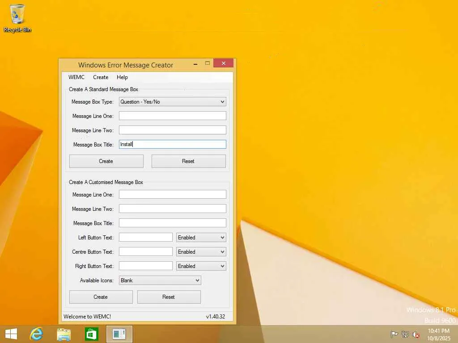Focus customised Message Line One field
The width and height of the screenshot is (458, 343).
(173, 195)
